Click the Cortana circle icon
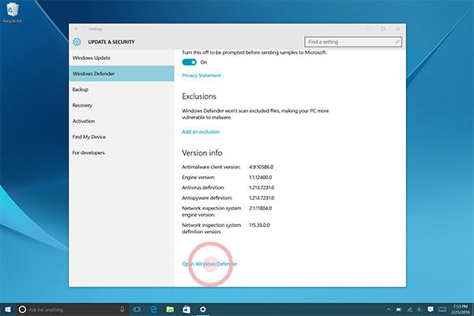Viewport: 474px width, 316px height. click(22, 310)
